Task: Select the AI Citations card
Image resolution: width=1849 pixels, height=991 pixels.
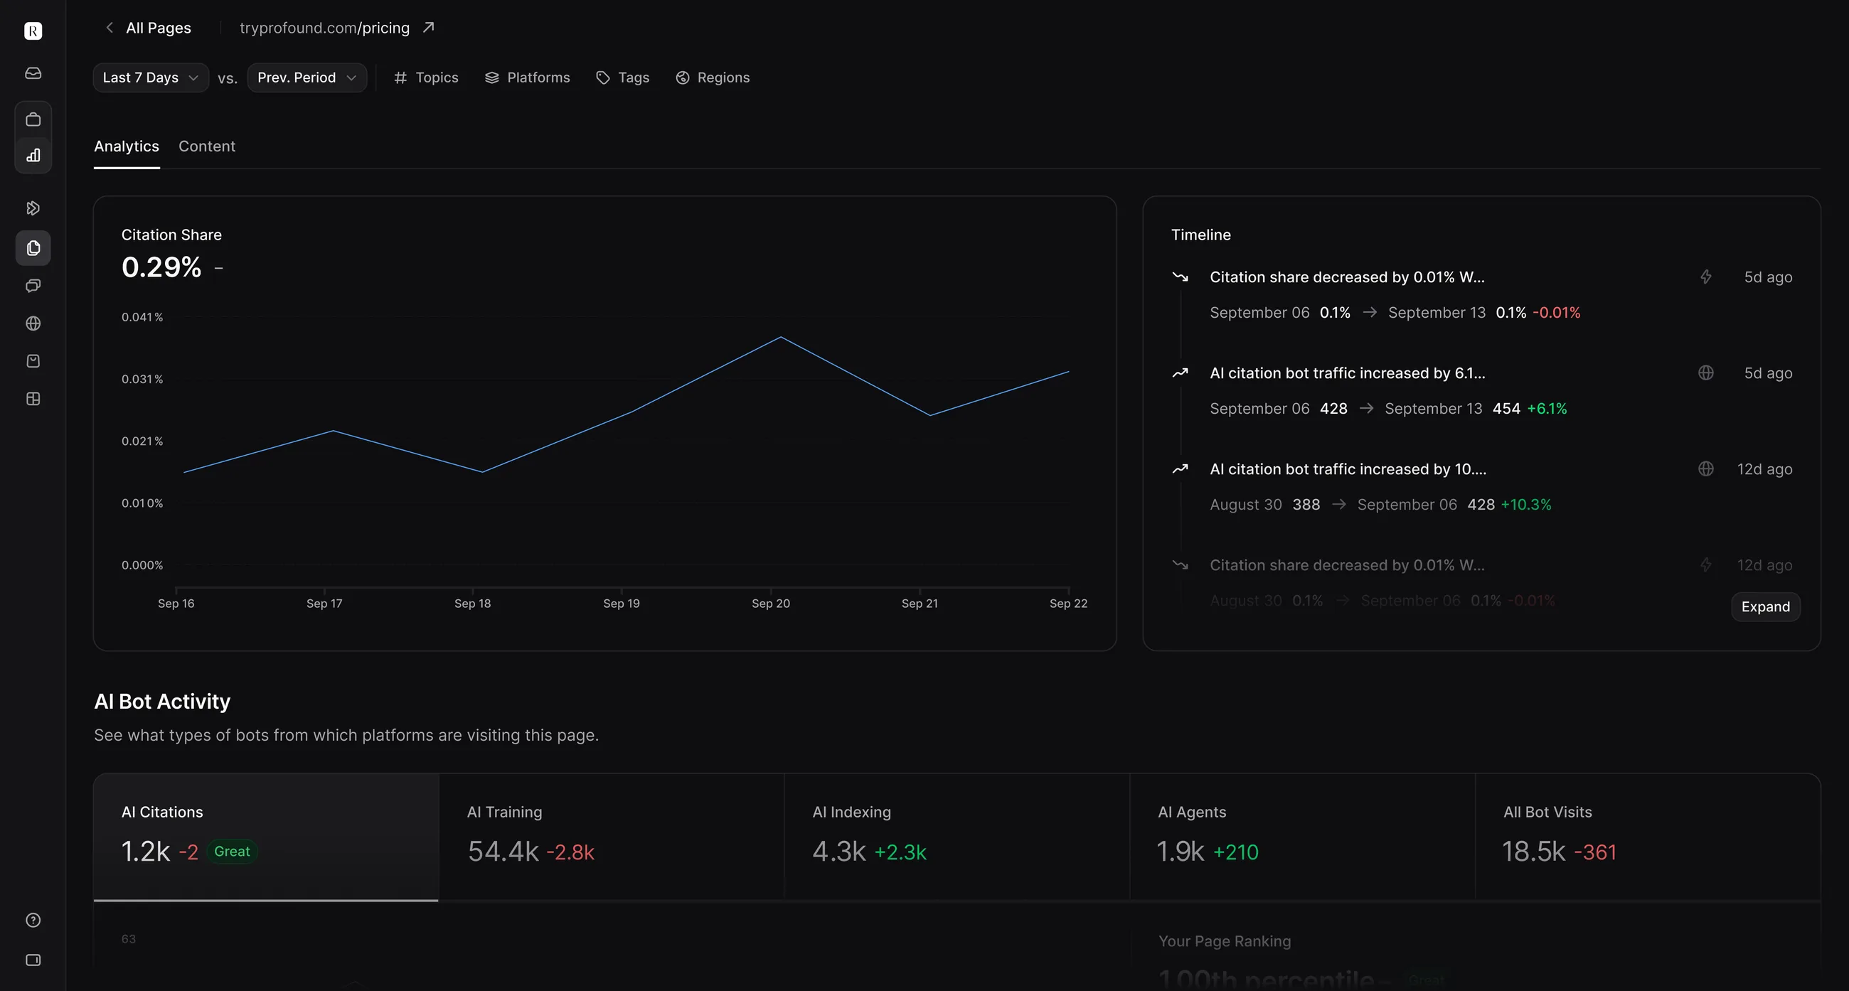Action: 265,837
